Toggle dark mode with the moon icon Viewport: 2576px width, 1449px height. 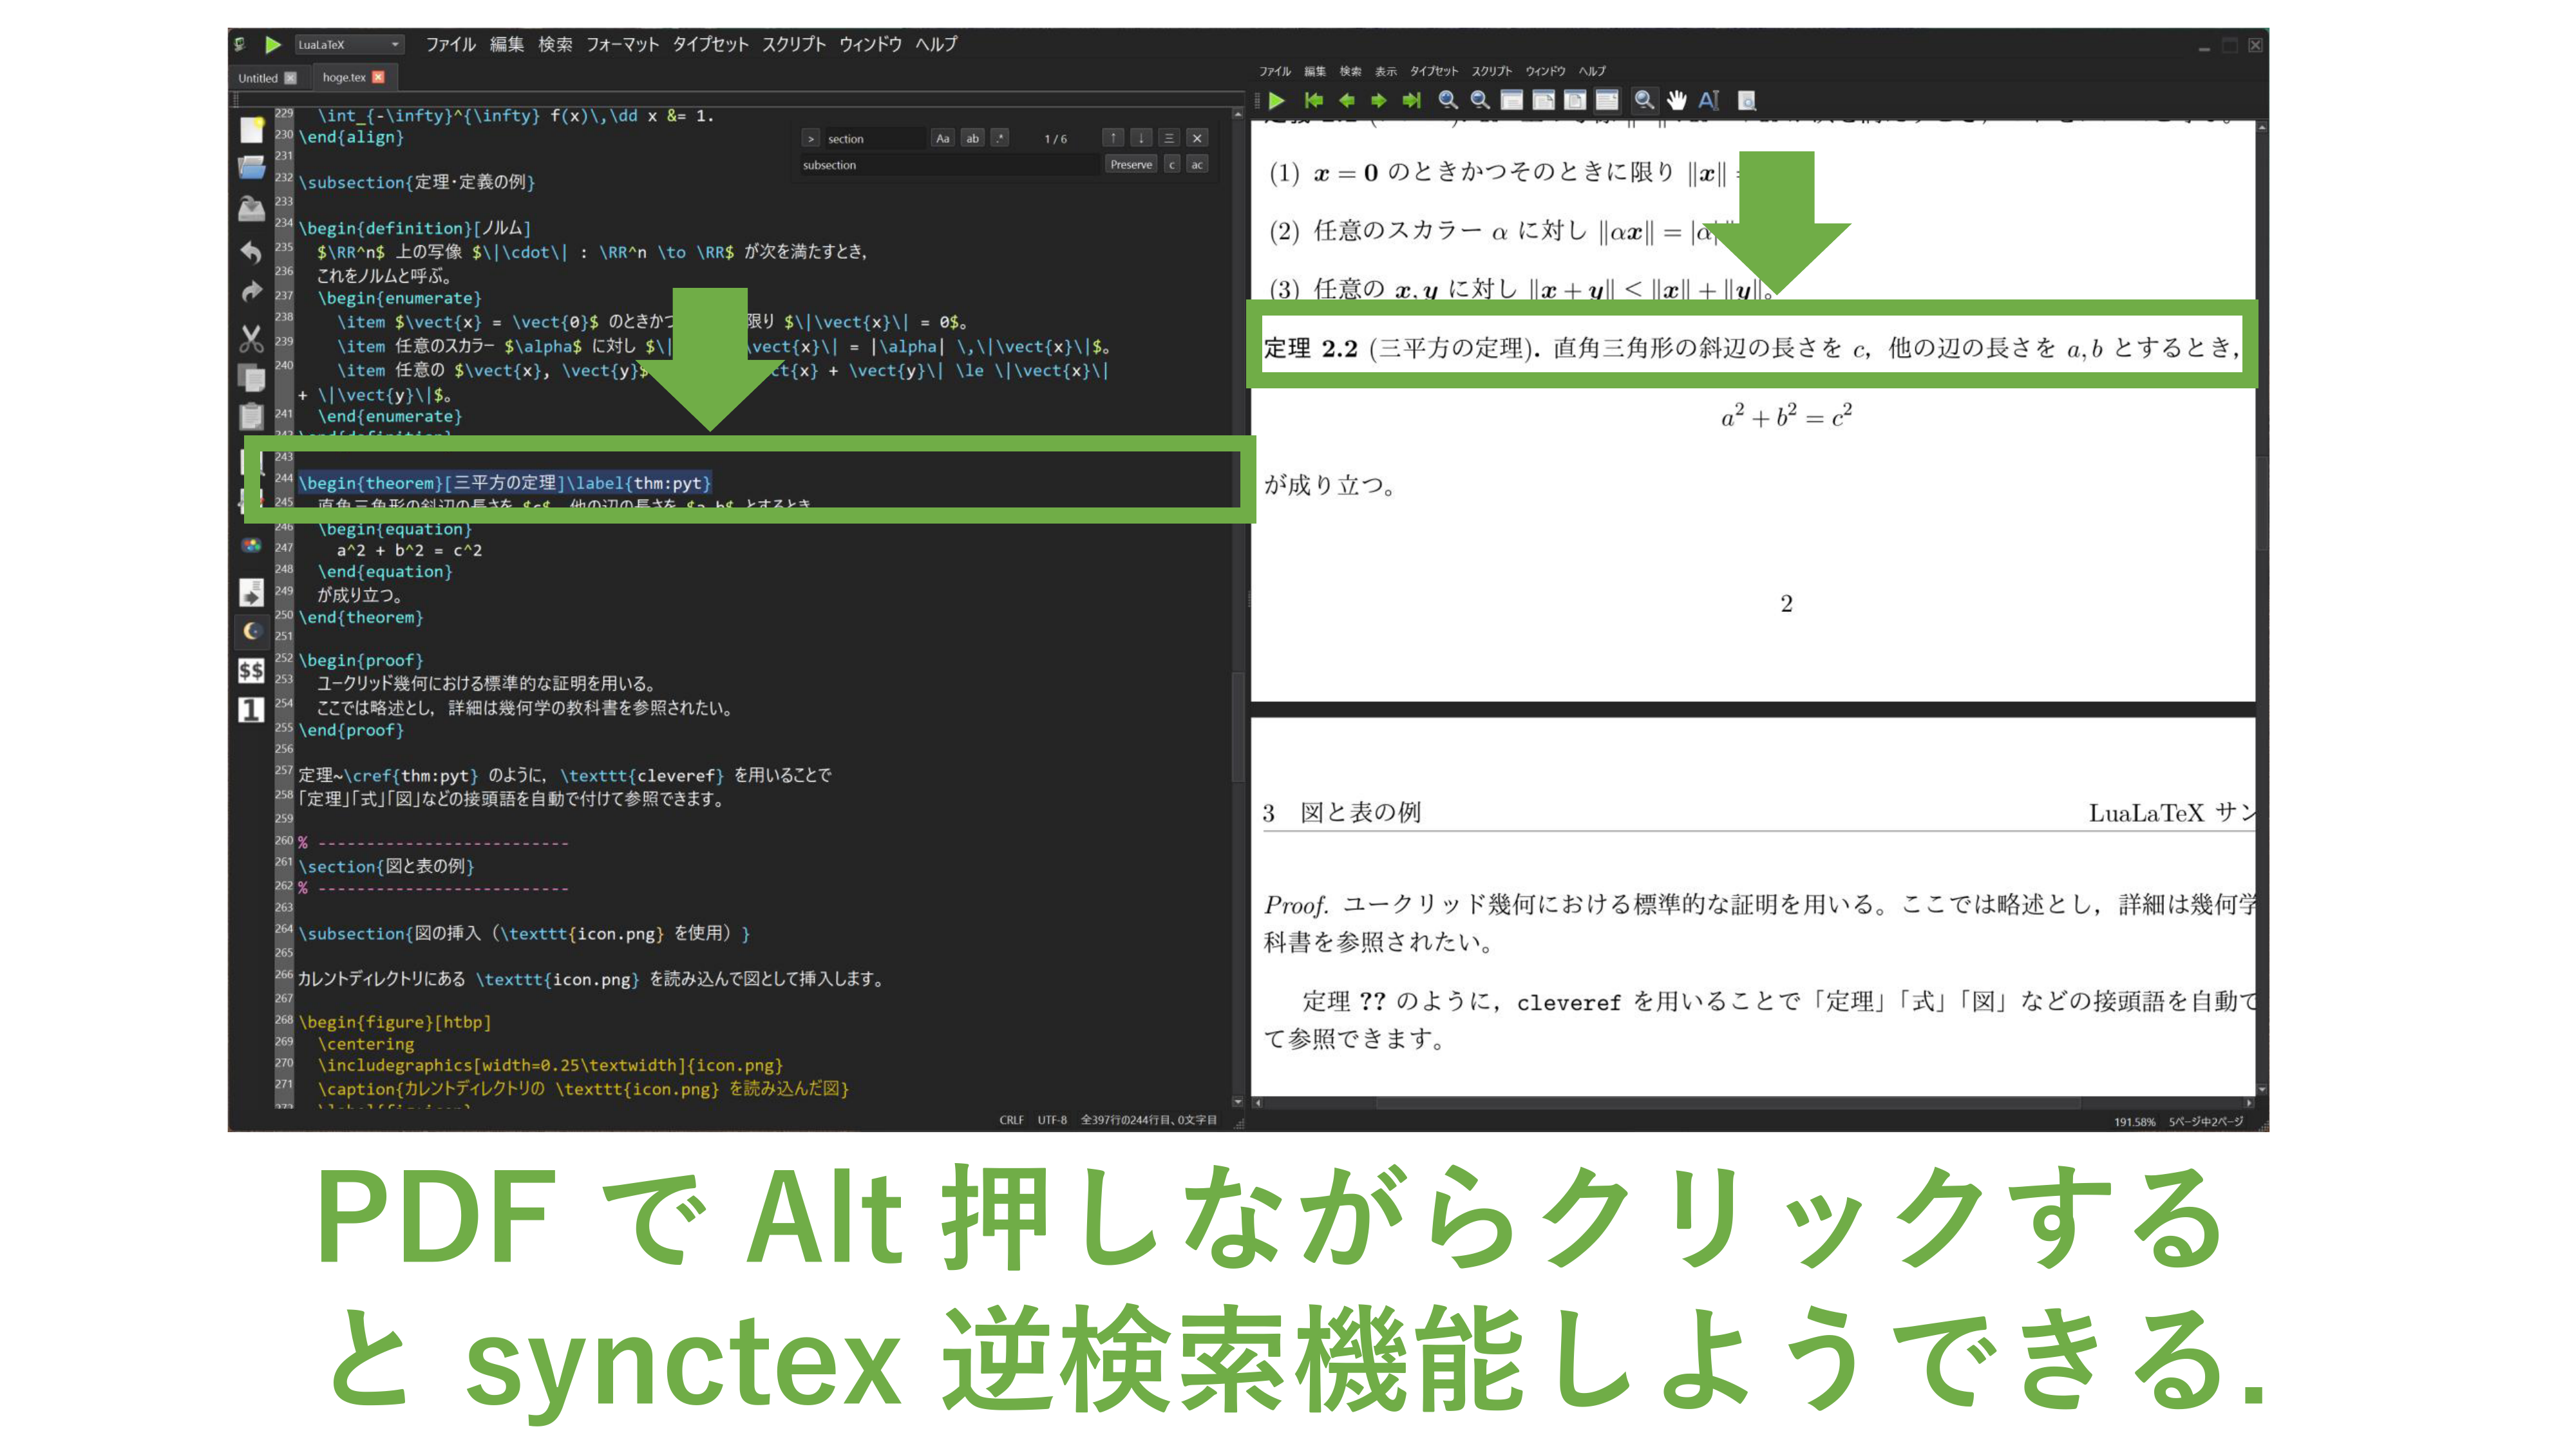pos(252,628)
